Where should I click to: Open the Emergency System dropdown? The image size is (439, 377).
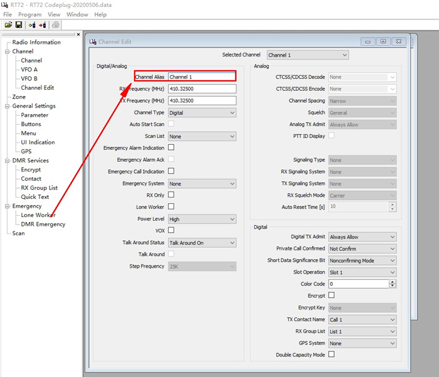click(x=202, y=184)
